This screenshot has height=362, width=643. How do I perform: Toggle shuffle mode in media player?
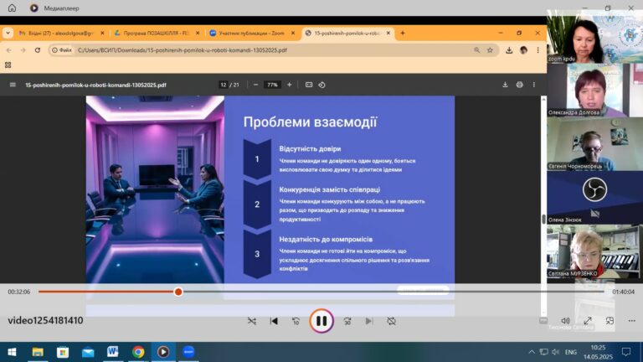(x=252, y=321)
